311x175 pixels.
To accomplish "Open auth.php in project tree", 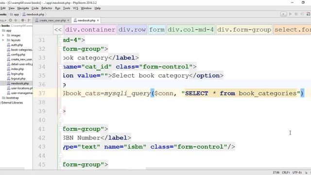I will [15, 45].
